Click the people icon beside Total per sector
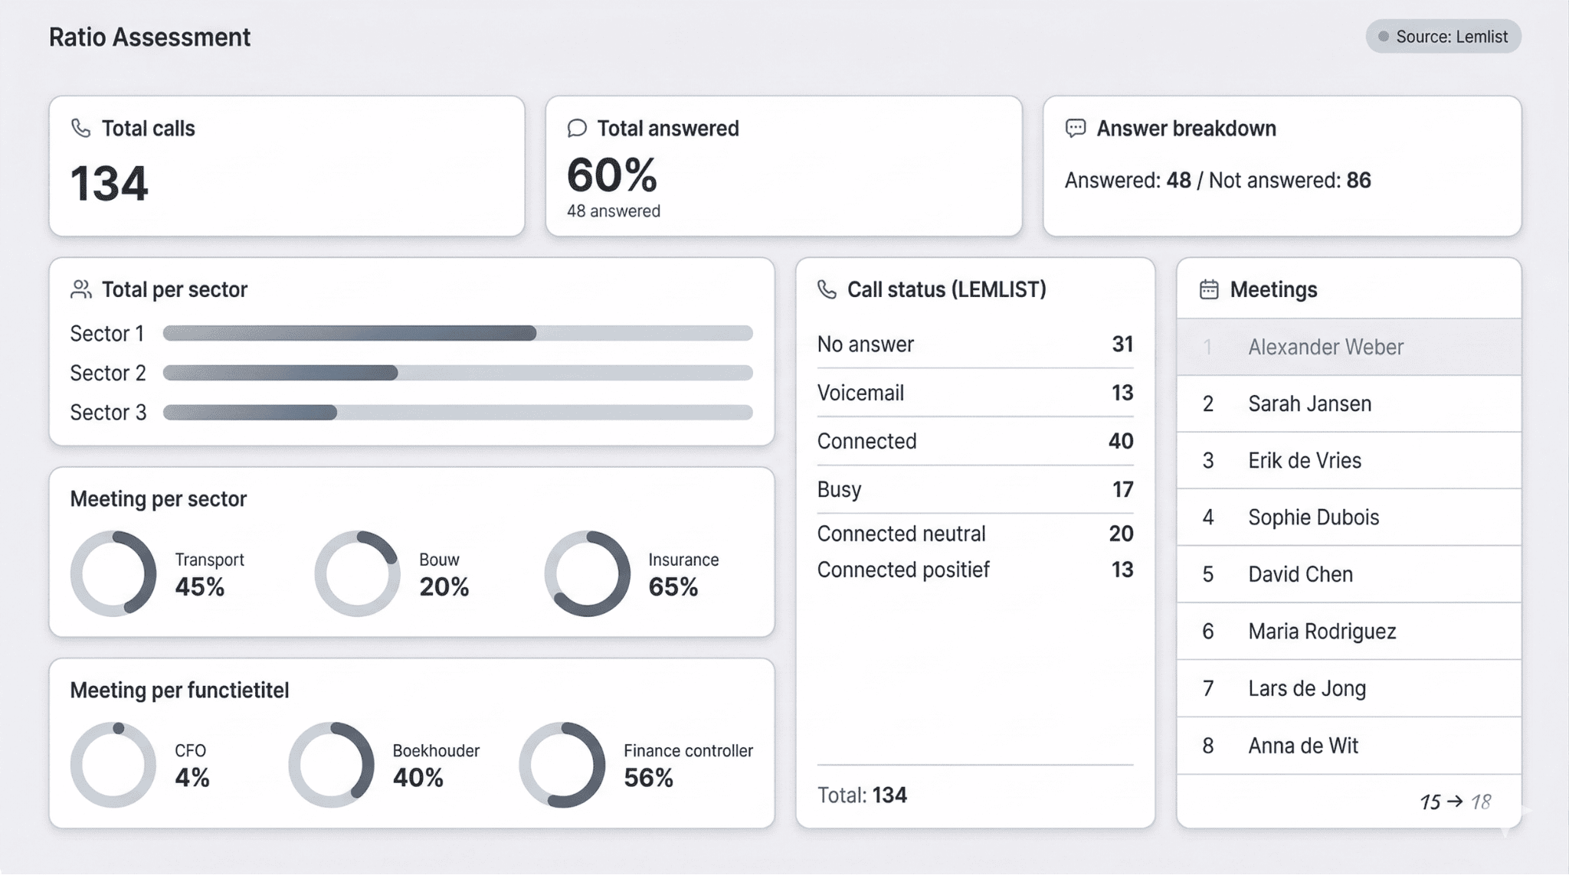Viewport: 1569px width, 875px height. [x=80, y=289]
